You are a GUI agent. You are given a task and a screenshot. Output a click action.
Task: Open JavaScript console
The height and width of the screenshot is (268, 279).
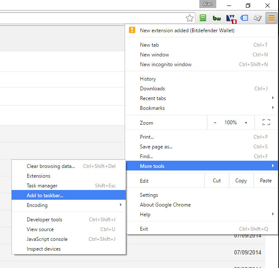pos(69,239)
